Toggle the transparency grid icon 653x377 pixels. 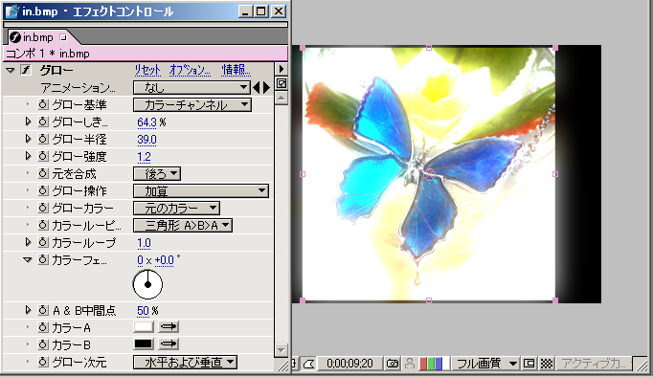(546, 364)
